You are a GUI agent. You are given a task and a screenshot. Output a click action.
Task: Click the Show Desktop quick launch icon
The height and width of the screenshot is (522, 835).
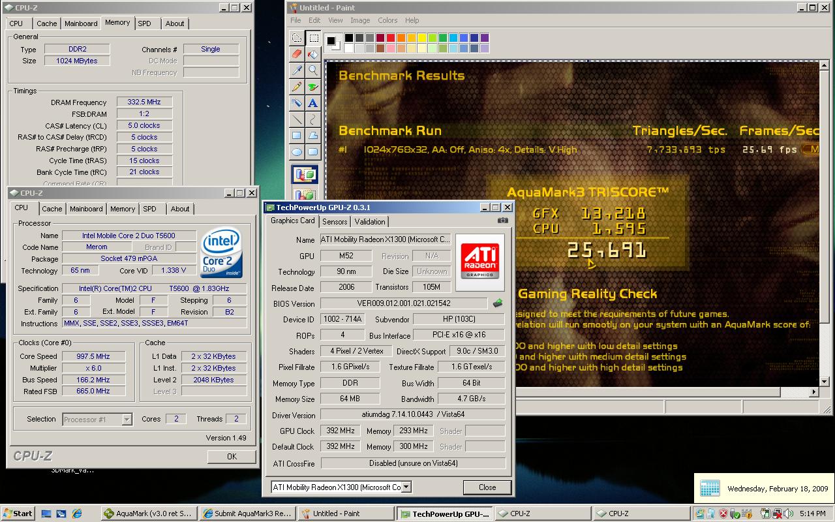(x=46, y=514)
